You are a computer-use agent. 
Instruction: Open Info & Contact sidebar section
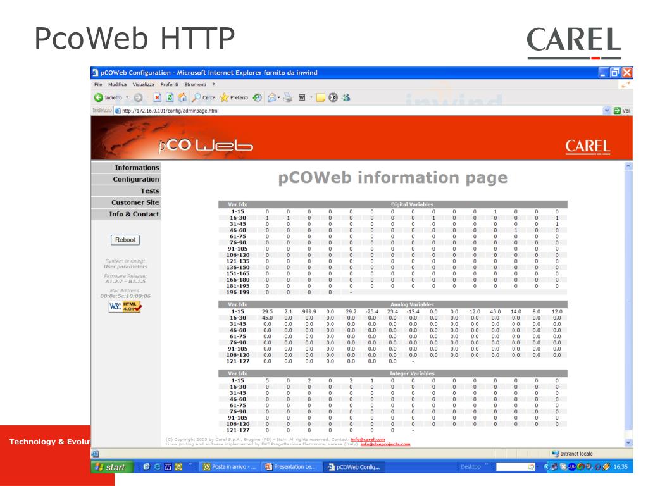126,214
